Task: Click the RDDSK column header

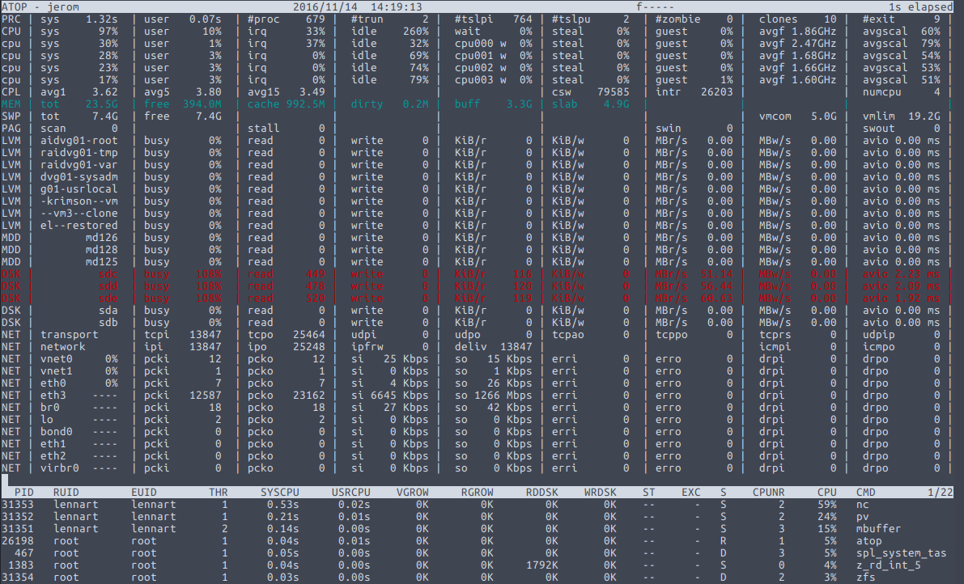Action: (541, 492)
